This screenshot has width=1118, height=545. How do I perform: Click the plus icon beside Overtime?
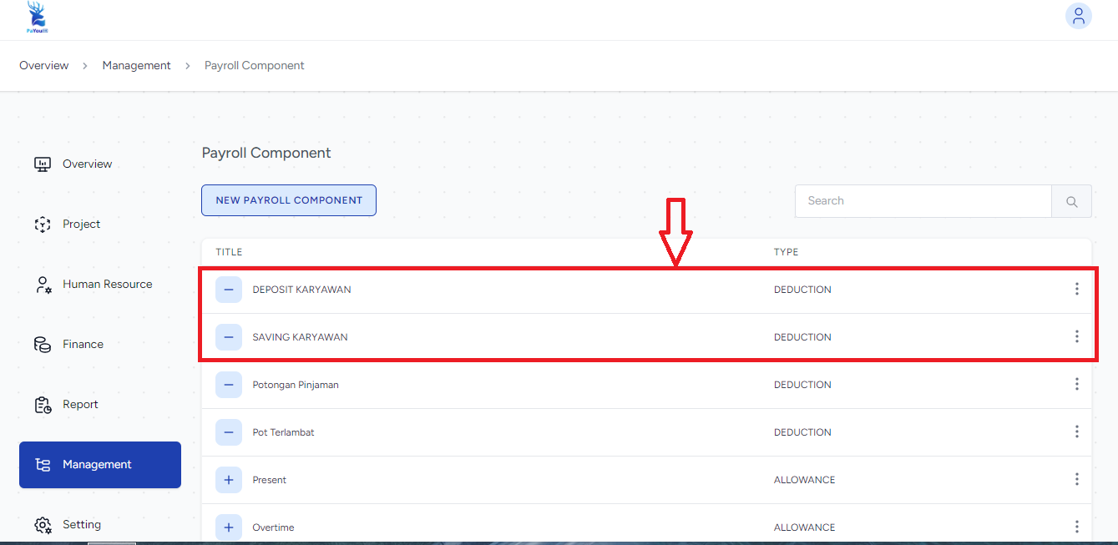click(x=229, y=527)
